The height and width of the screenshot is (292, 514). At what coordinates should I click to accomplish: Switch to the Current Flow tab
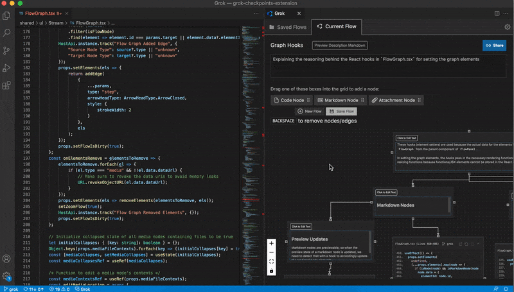[336, 26]
